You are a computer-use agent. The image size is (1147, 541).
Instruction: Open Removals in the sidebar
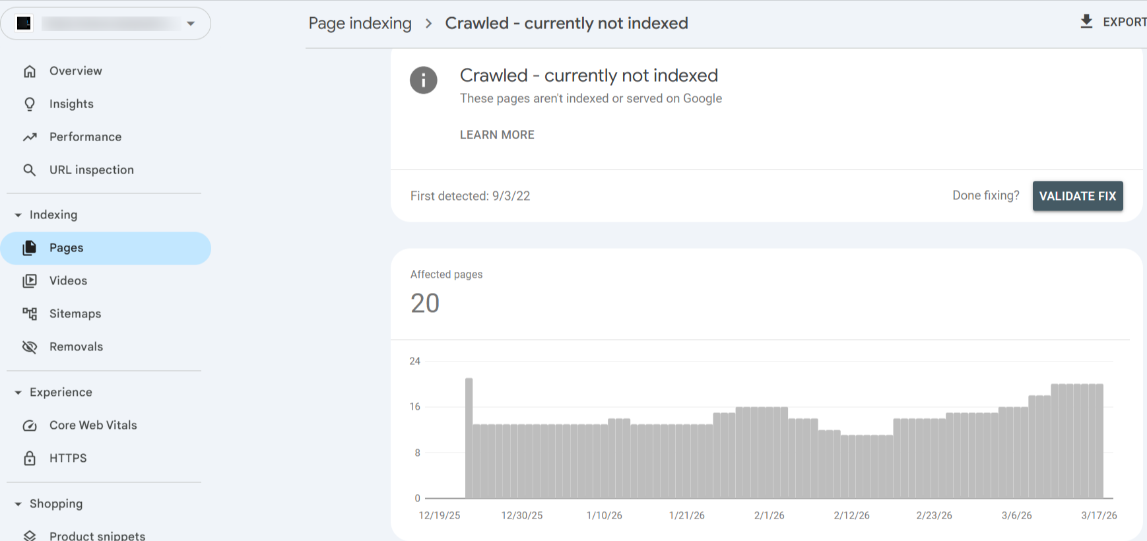[x=106, y=347]
